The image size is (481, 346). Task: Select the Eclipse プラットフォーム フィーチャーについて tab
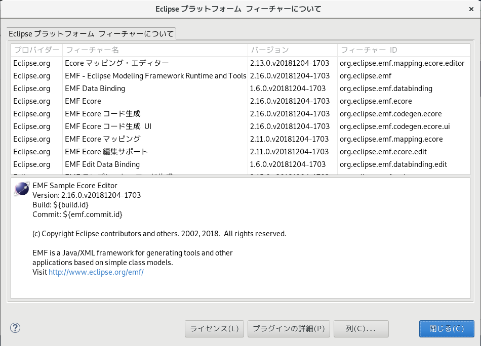point(91,34)
